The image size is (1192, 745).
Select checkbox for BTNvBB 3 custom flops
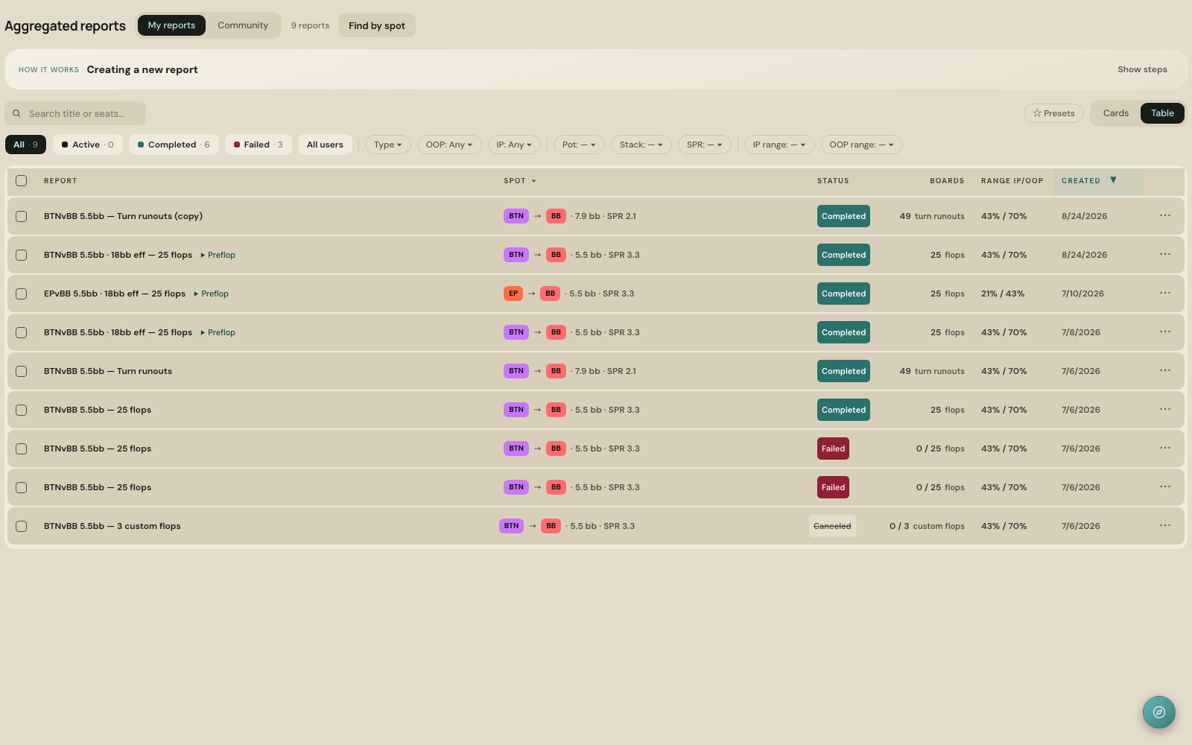click(x=22, y=526)
